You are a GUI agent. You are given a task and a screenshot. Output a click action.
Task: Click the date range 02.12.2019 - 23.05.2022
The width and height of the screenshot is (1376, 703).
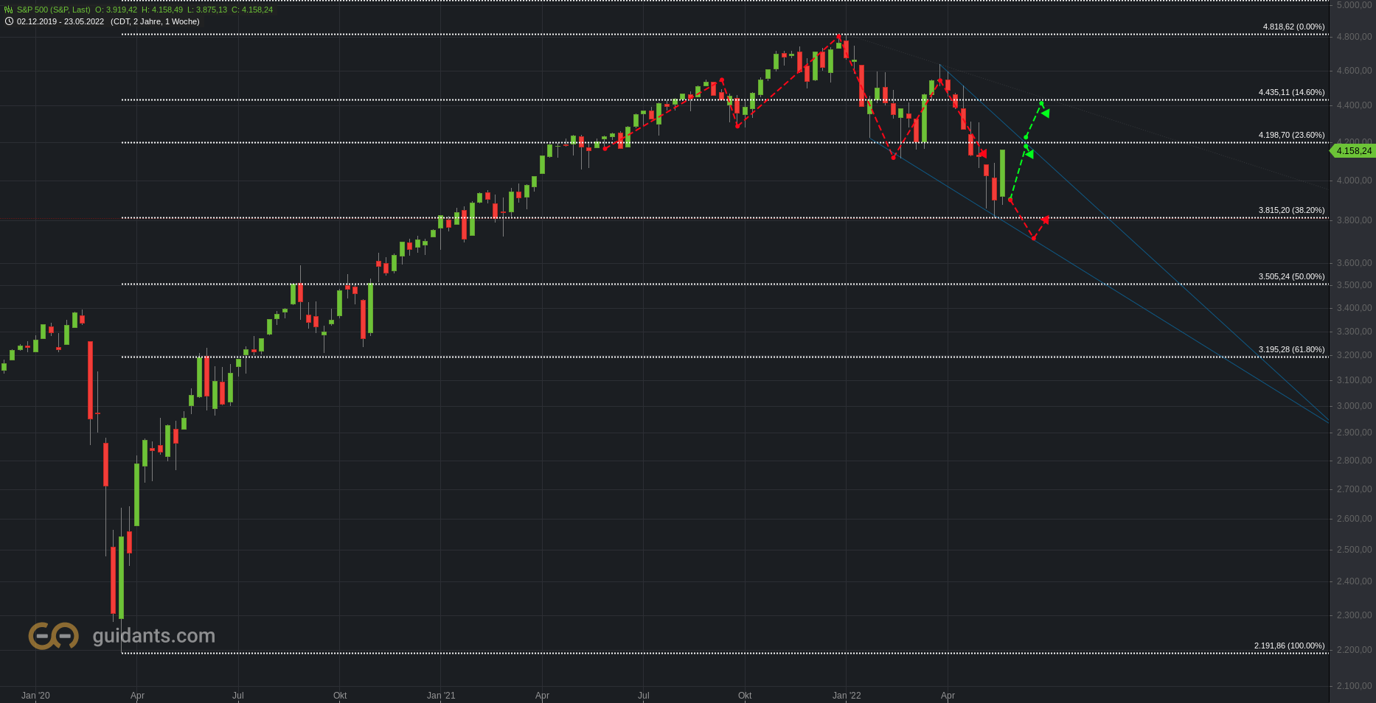[60, 21]
